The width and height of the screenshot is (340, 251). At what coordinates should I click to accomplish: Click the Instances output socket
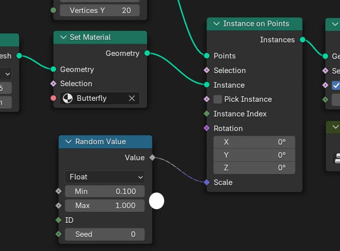[303, 40]
